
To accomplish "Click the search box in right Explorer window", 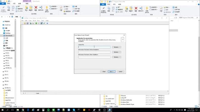I will [188, 18].
